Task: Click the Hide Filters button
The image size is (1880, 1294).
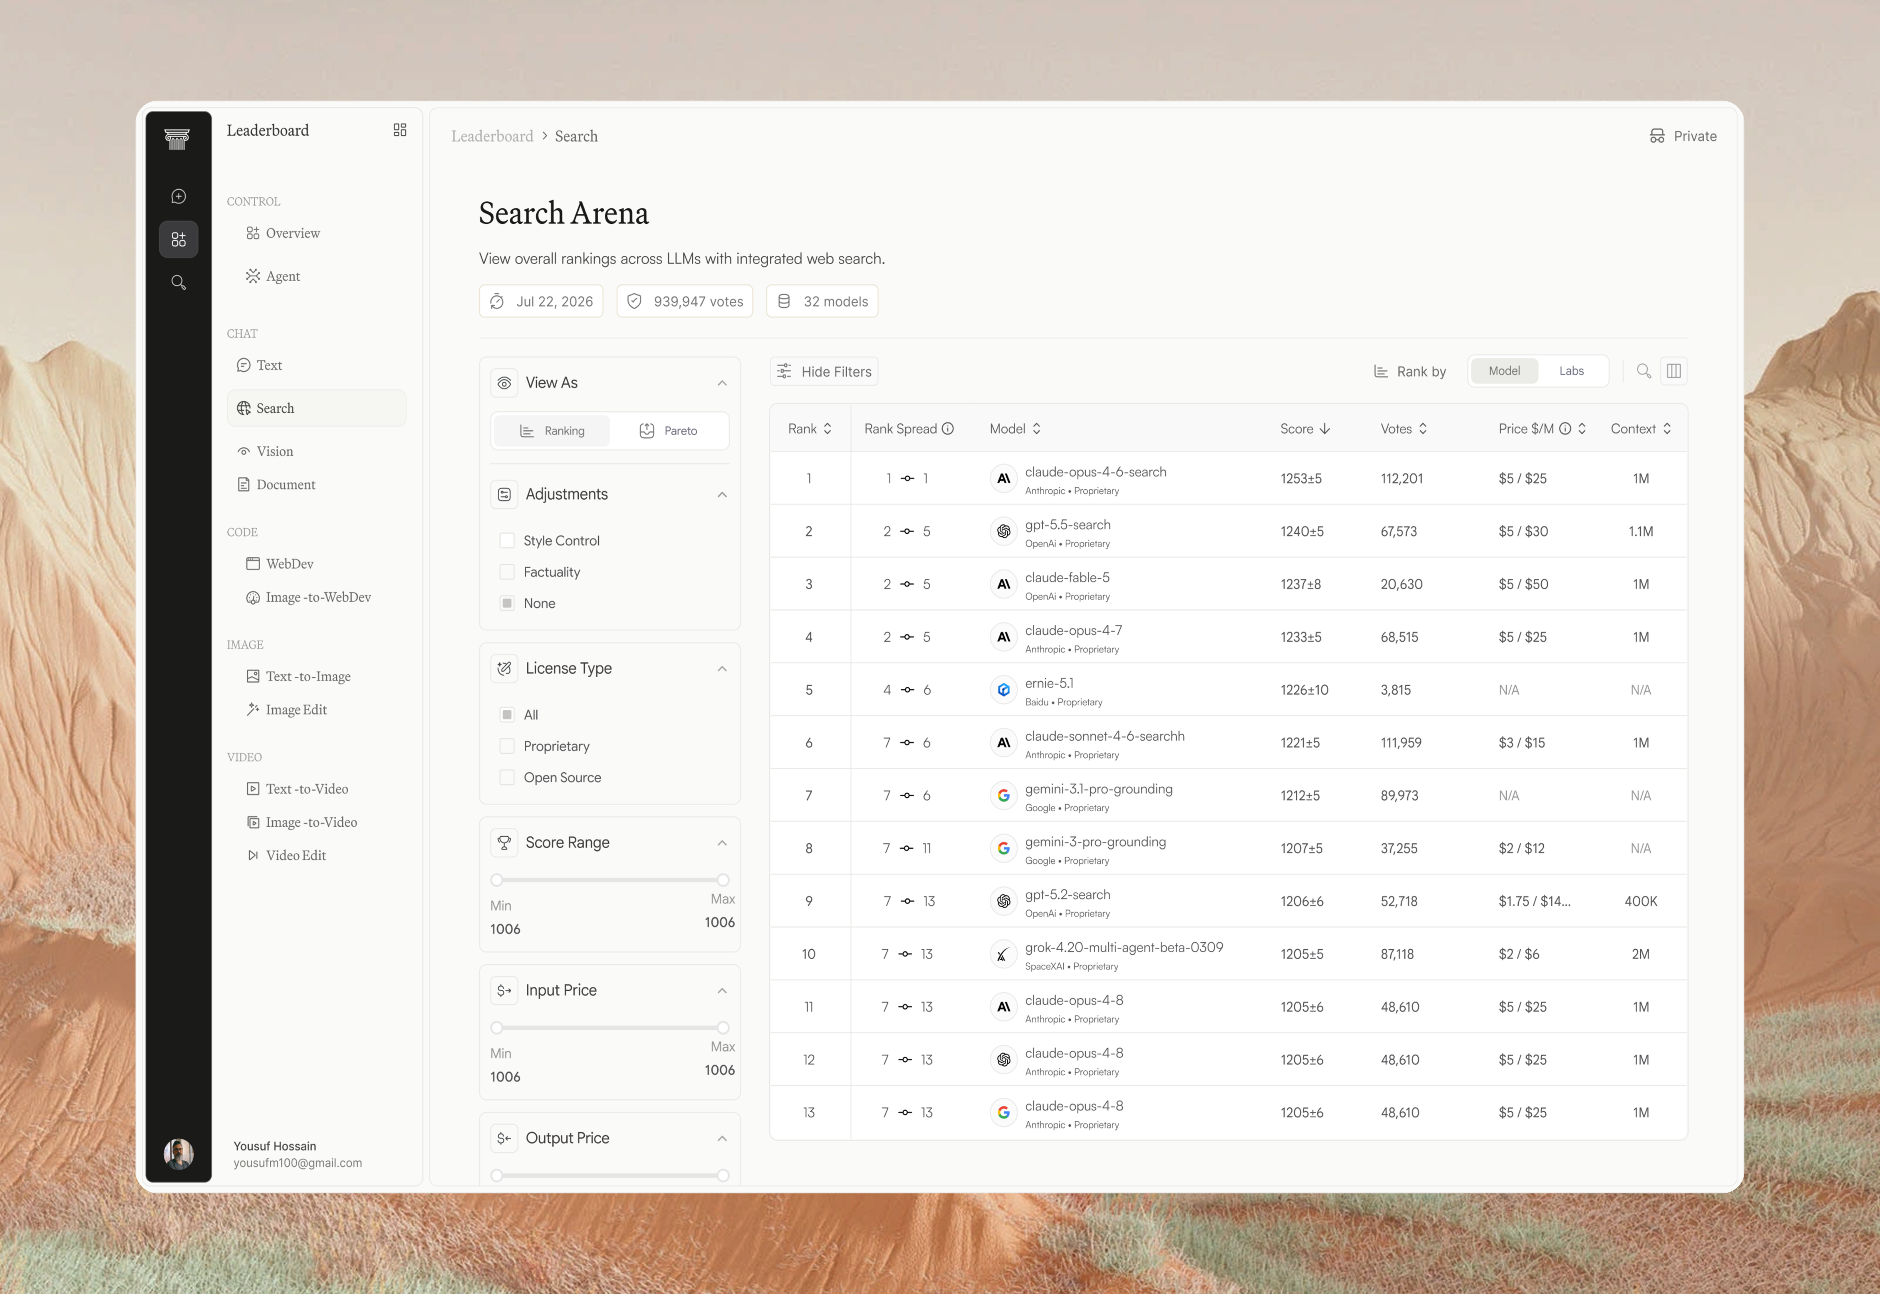Action: click(824, 371)
